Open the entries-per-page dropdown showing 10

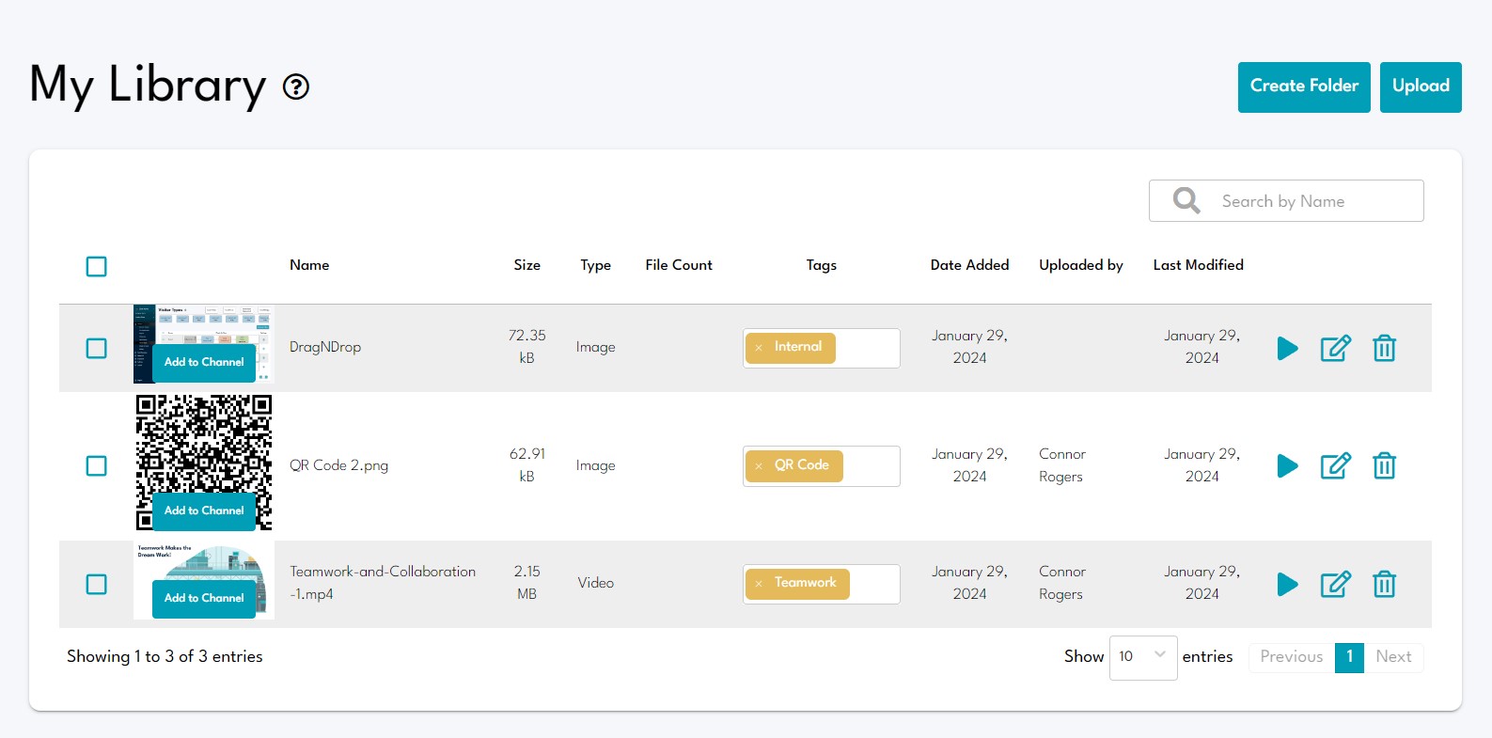point(1143,657)
